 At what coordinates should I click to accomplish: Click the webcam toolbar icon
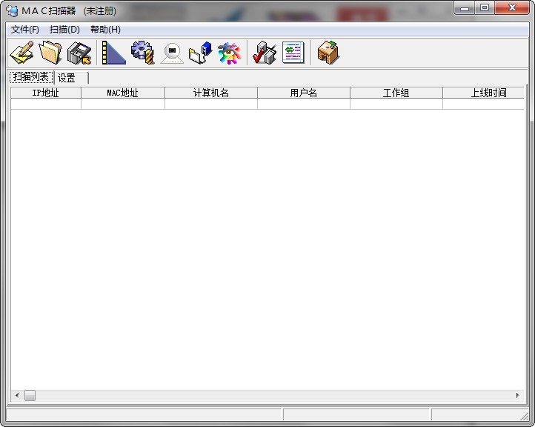172,53
